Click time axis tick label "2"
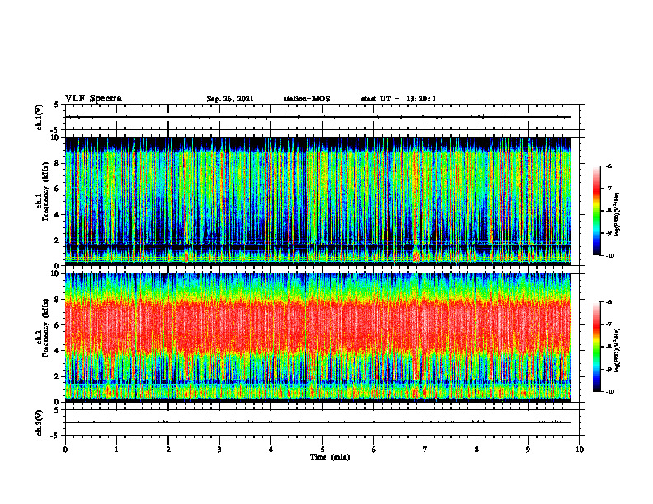The width and height of the screenshot is (653, 504). (168, 450)
